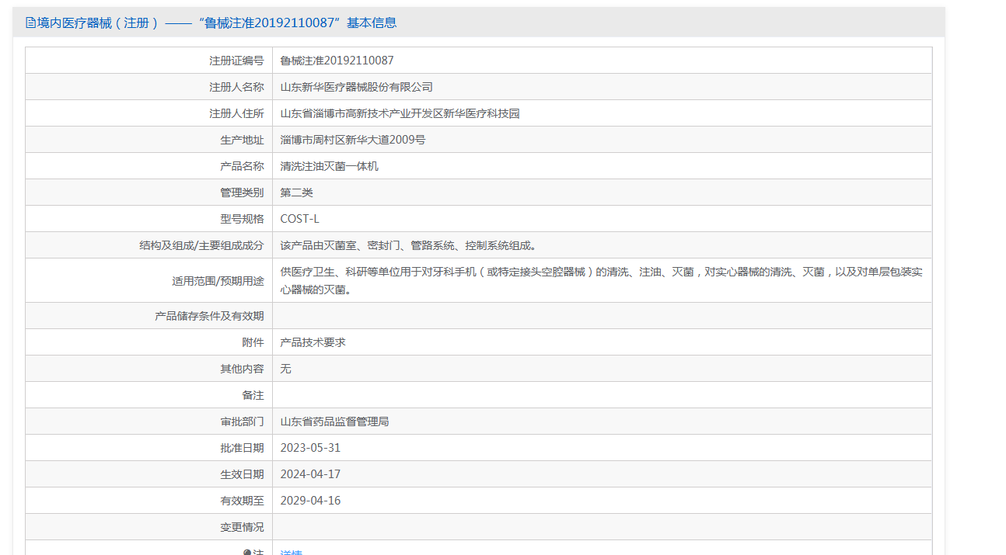
Task: Select production address 淄博市周村区新华大道2009号
Action: coord(353,140)
